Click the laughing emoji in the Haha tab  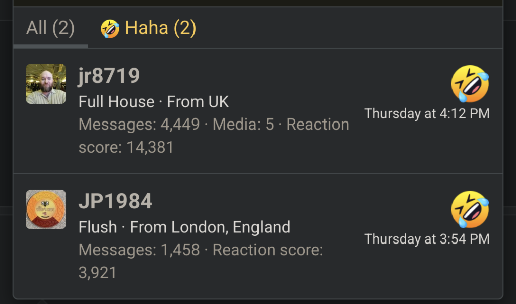tap(110, 29)
